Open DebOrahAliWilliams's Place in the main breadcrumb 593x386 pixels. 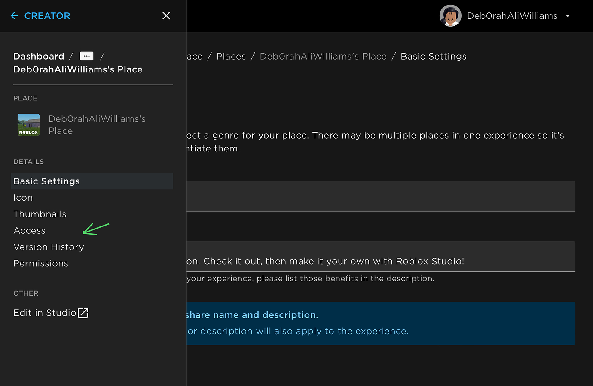(323, 57)
